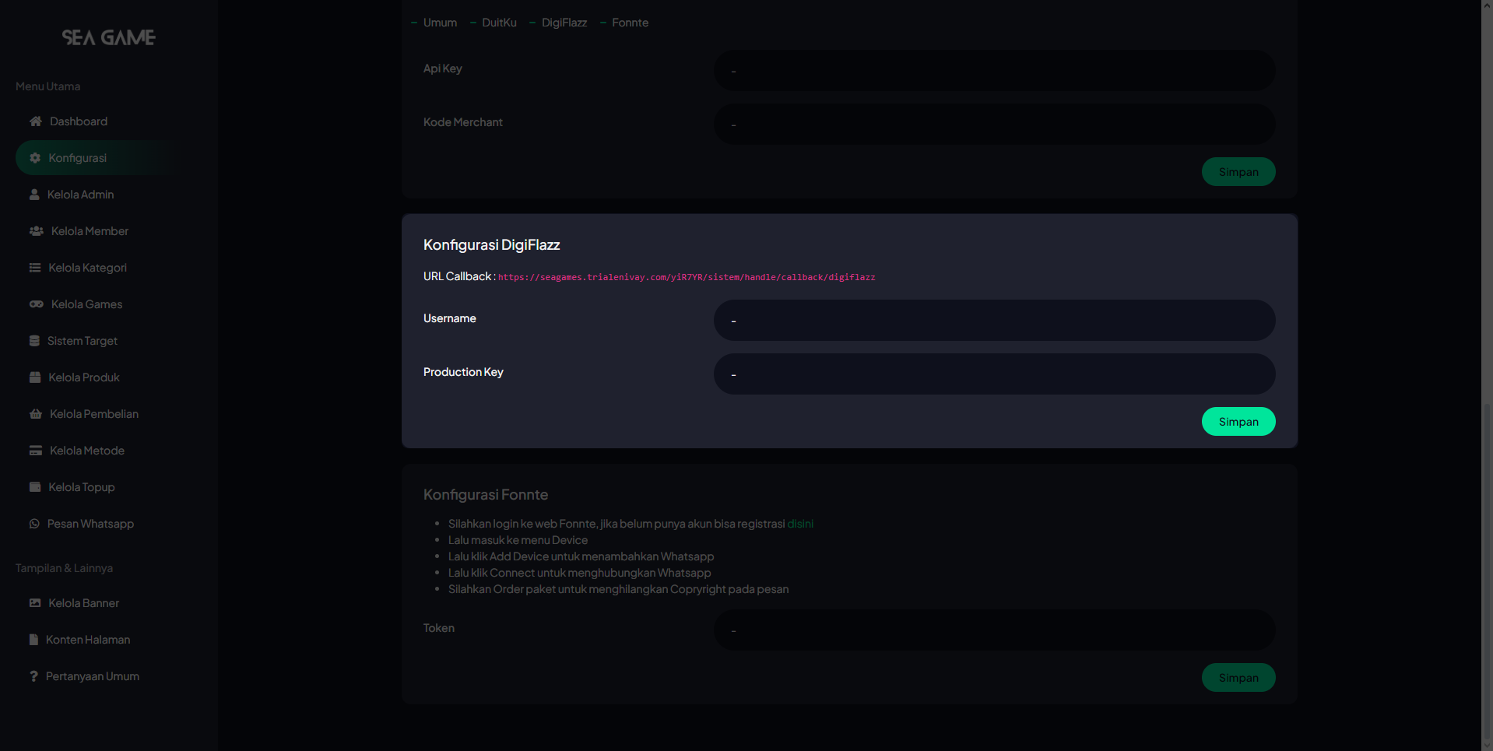Click the 'Menu Utama' section label
Screen dimensions: 1493x751
(47, 86)
